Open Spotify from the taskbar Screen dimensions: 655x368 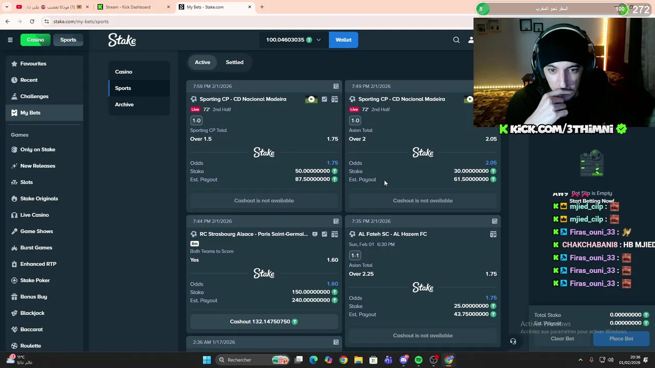pos(419,360)
